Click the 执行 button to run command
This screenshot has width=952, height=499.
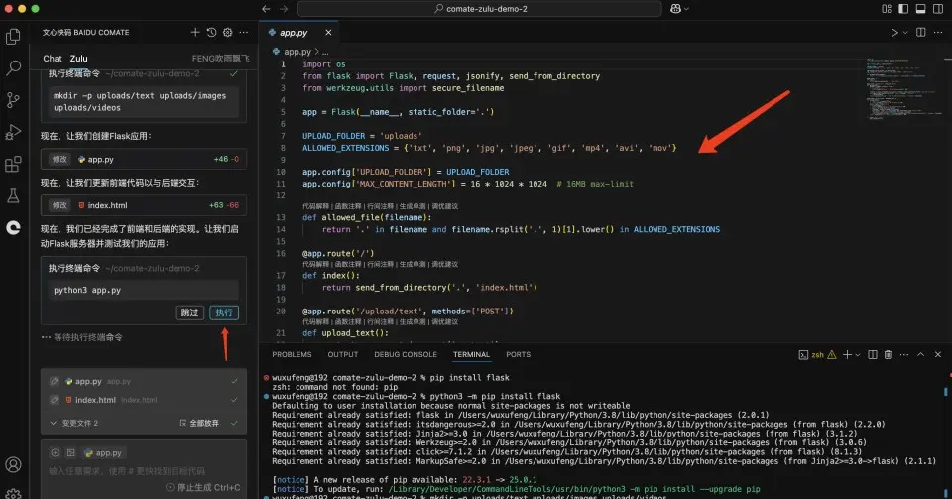pyautogui.click(x=224, y=312)
